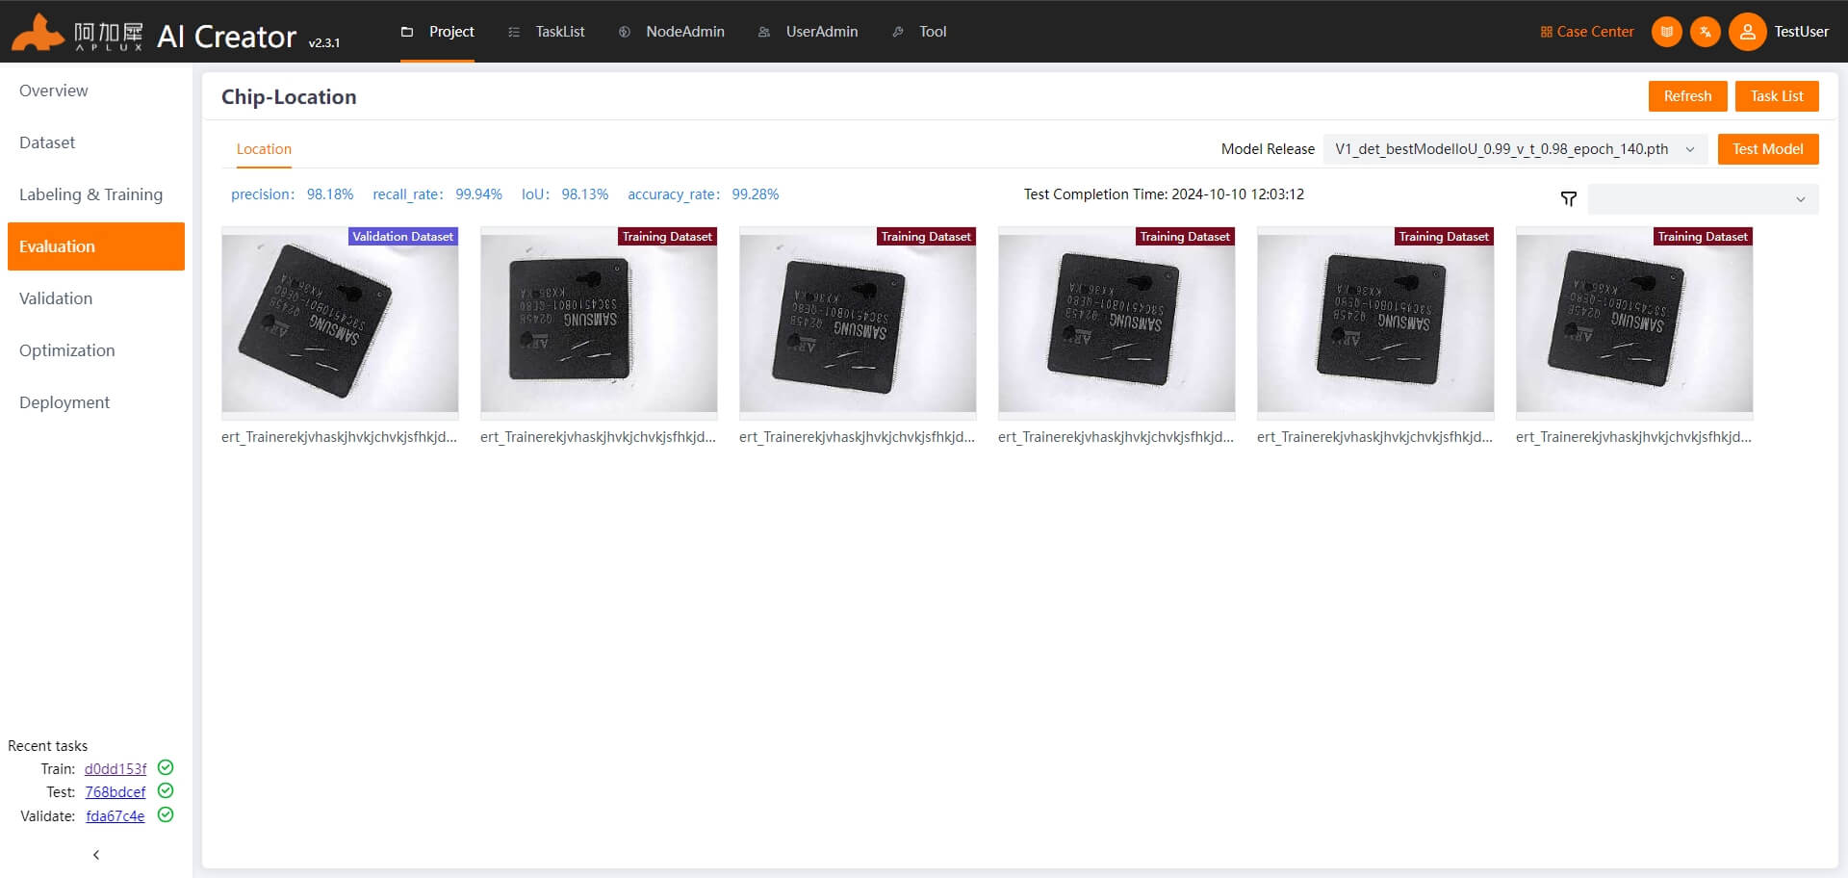Screen dimensions: 1848x878
Task: Open Deployment in the sidebar
Action: coord(96,402)
